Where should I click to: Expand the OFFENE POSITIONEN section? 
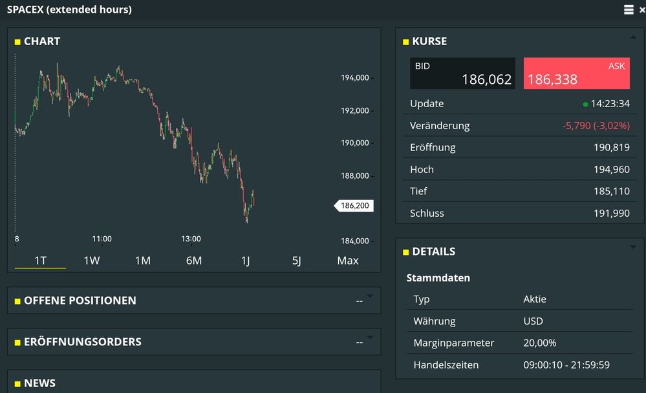(369, 296)
